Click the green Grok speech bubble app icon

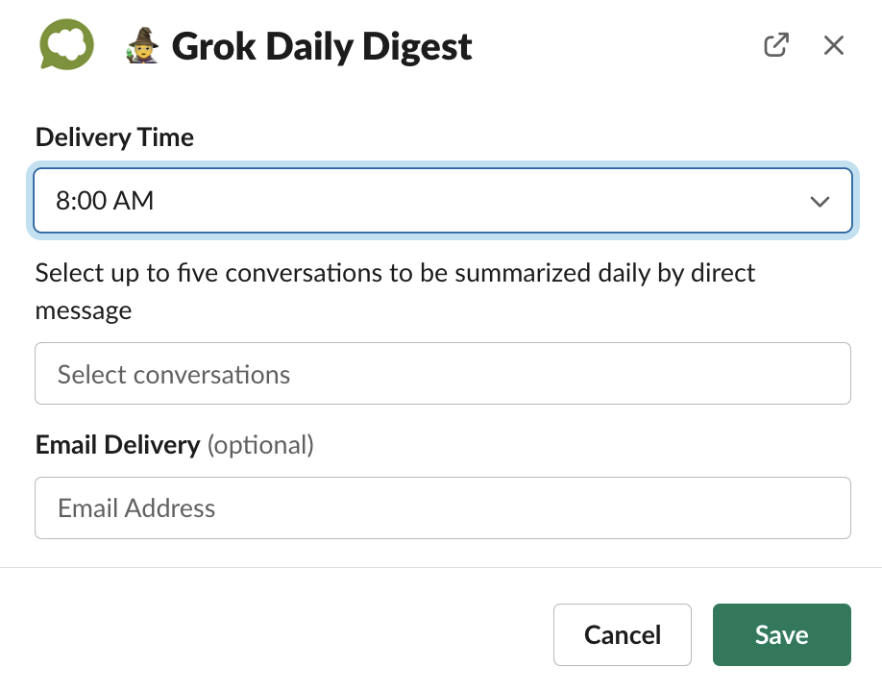click(65, 44)
